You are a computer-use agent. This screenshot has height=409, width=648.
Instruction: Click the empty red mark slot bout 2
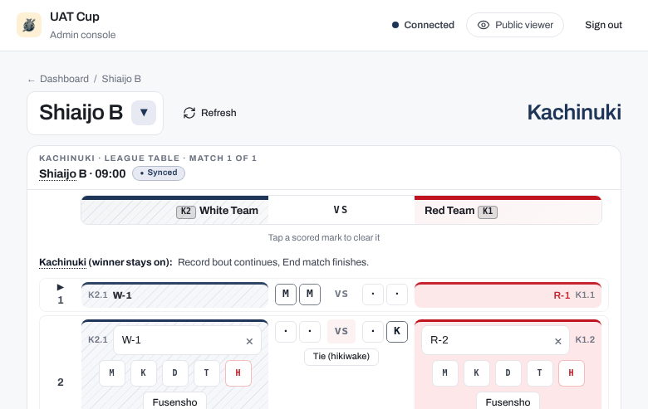pos(373,331)
